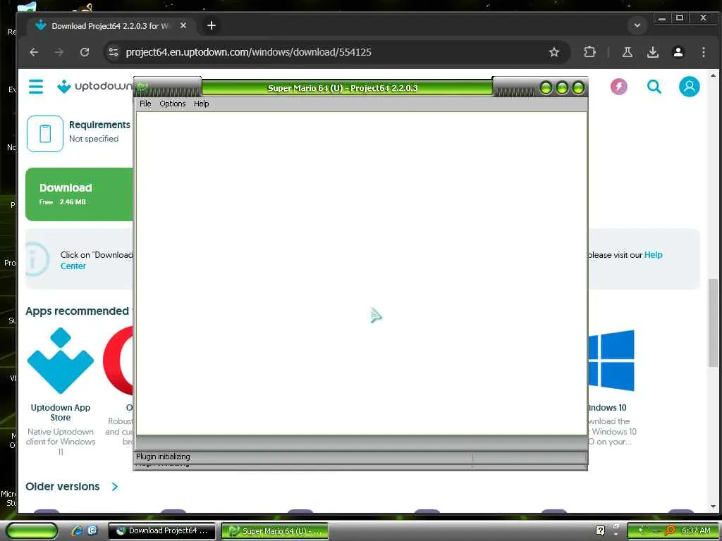The height and width of the screenshot is (541, 722).
Task: Click the Super Mario 64 window title text
Action: (x=343, y=88)
